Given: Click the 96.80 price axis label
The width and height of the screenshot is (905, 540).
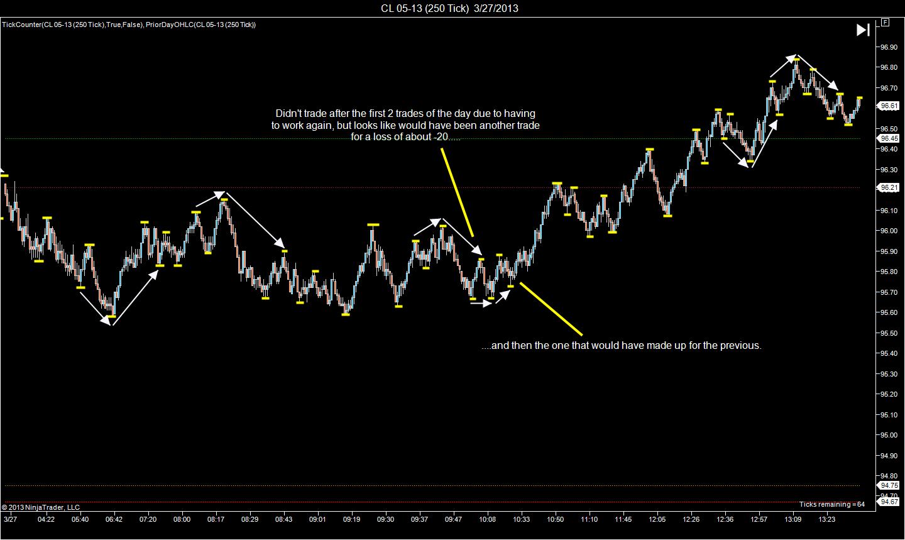Looking at the screenshot, I should (889, 67).
